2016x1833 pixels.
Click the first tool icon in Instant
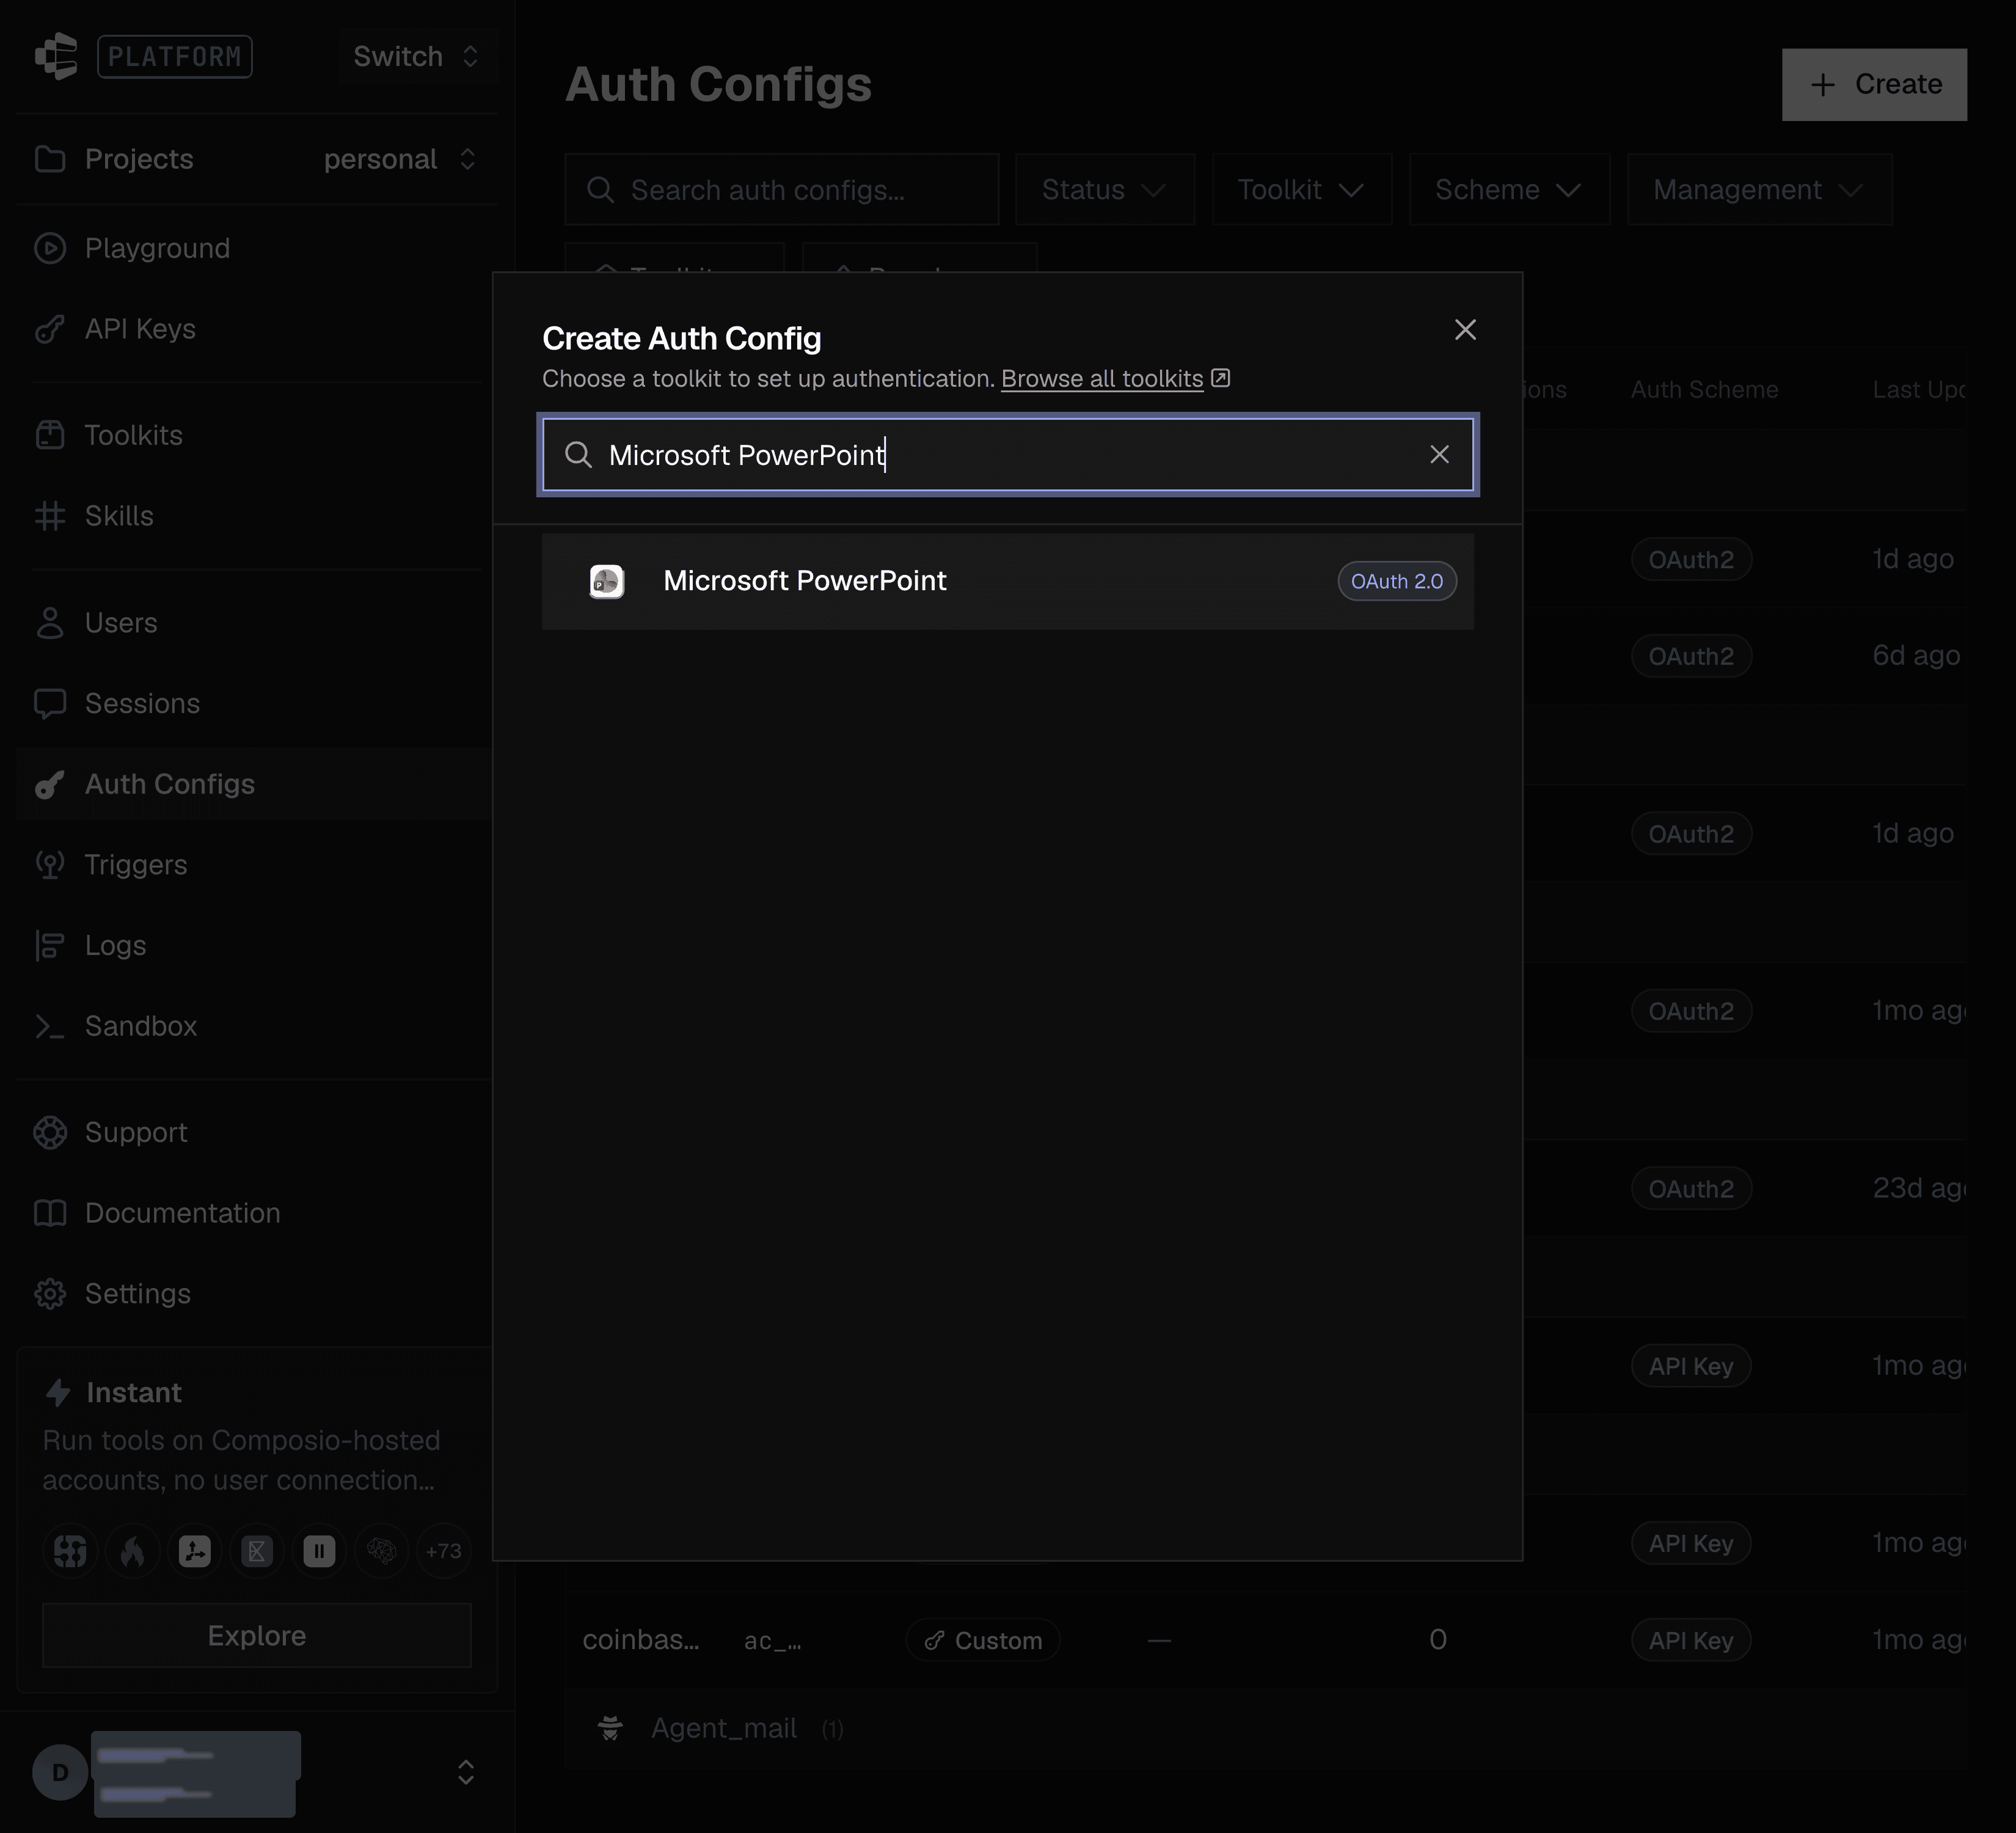click(70, 1551)
